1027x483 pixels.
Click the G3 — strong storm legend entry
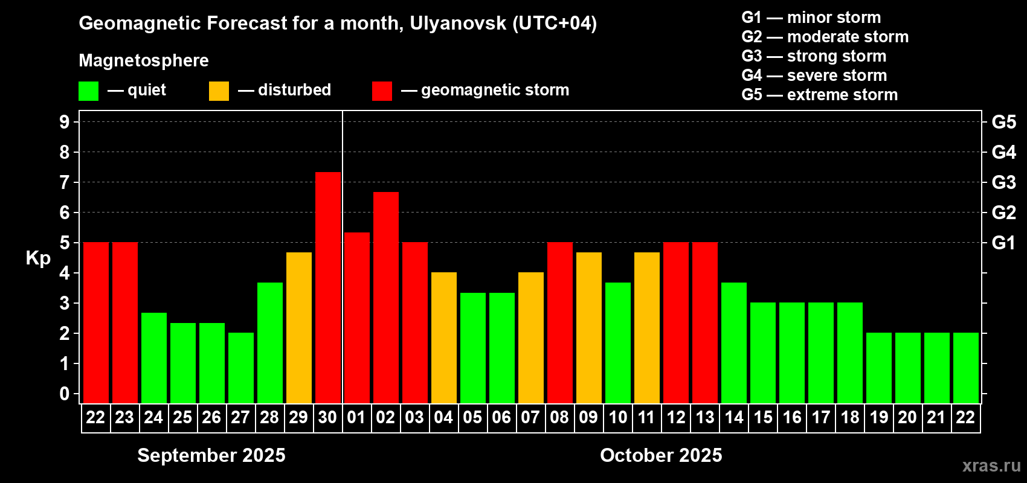(814, 56)
